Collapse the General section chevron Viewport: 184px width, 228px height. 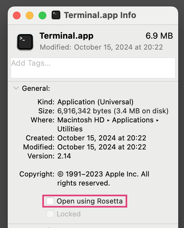(x=16, y=88)
